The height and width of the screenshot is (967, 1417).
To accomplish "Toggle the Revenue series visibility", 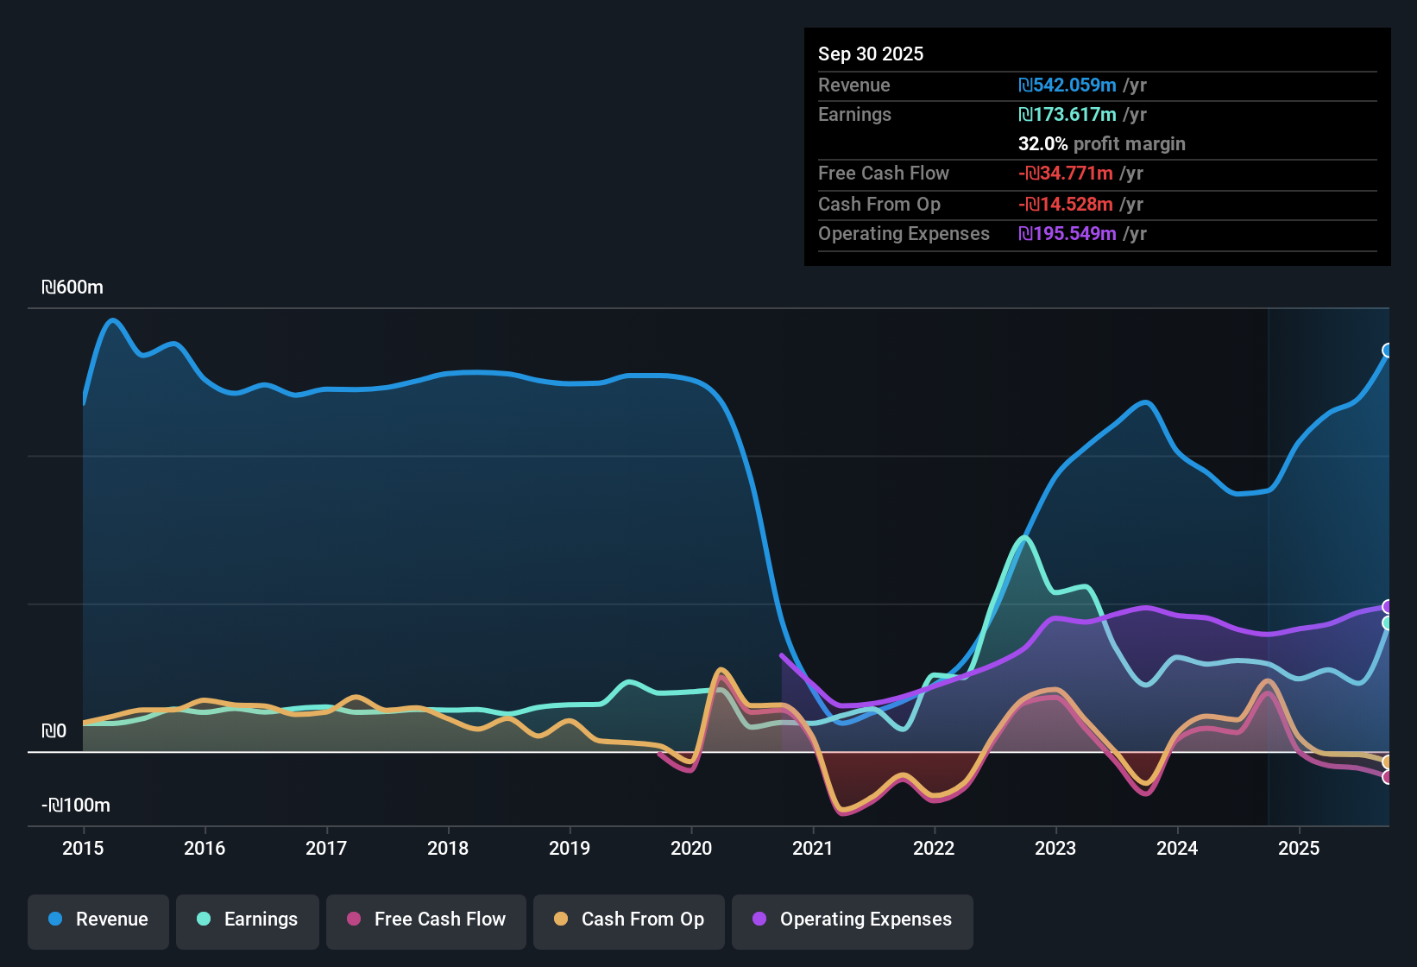I will (x=98, y=920).
